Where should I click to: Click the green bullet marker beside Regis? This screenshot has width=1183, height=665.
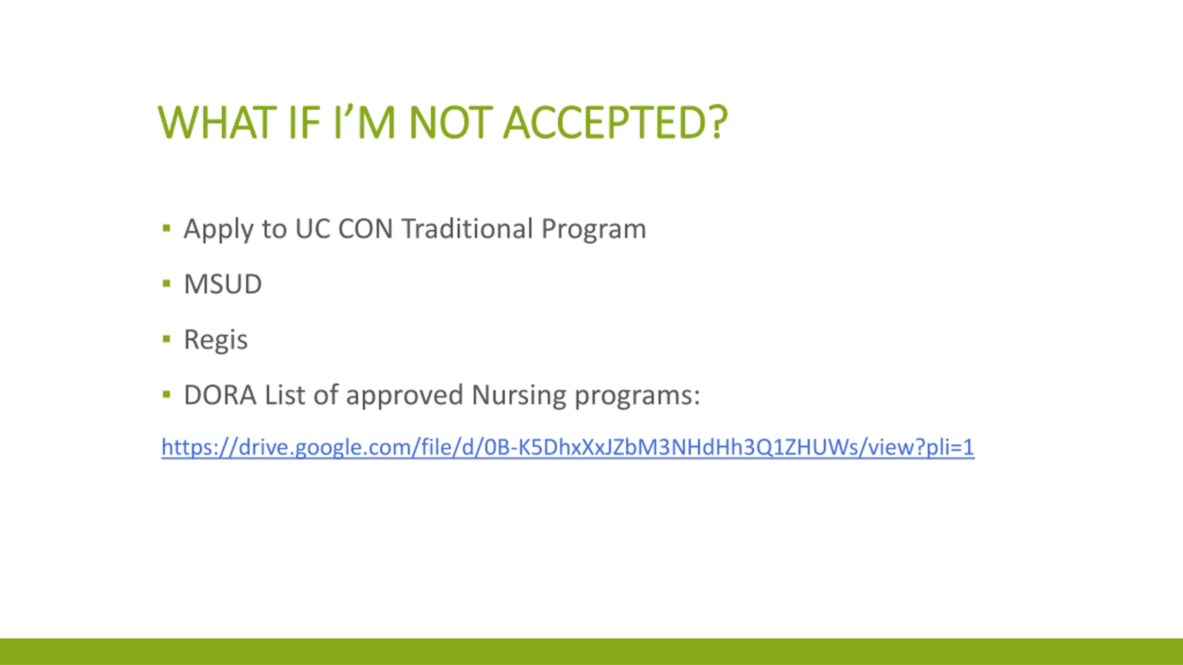tap(167, 339)
